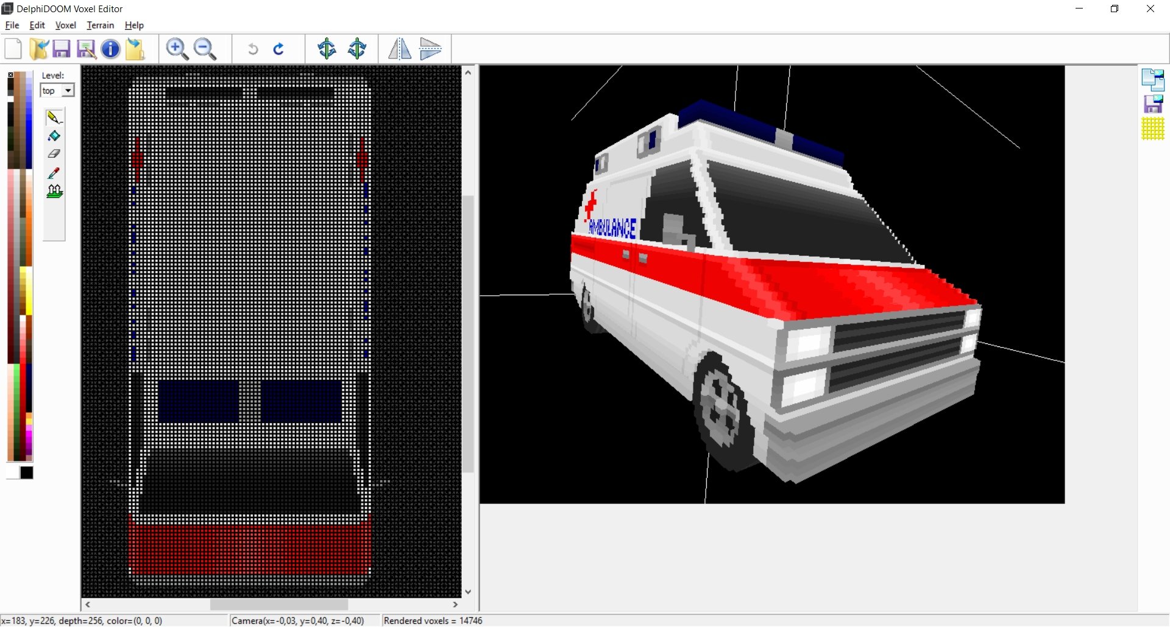The width and height of the screenshot is (1170, 627).
Task: Select the pencil draw tool
Action: pyautogui.click(x=54, y=117)
